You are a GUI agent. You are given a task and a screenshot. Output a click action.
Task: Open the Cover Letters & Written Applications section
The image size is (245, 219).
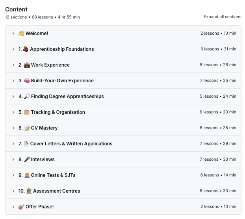point(71,144)
